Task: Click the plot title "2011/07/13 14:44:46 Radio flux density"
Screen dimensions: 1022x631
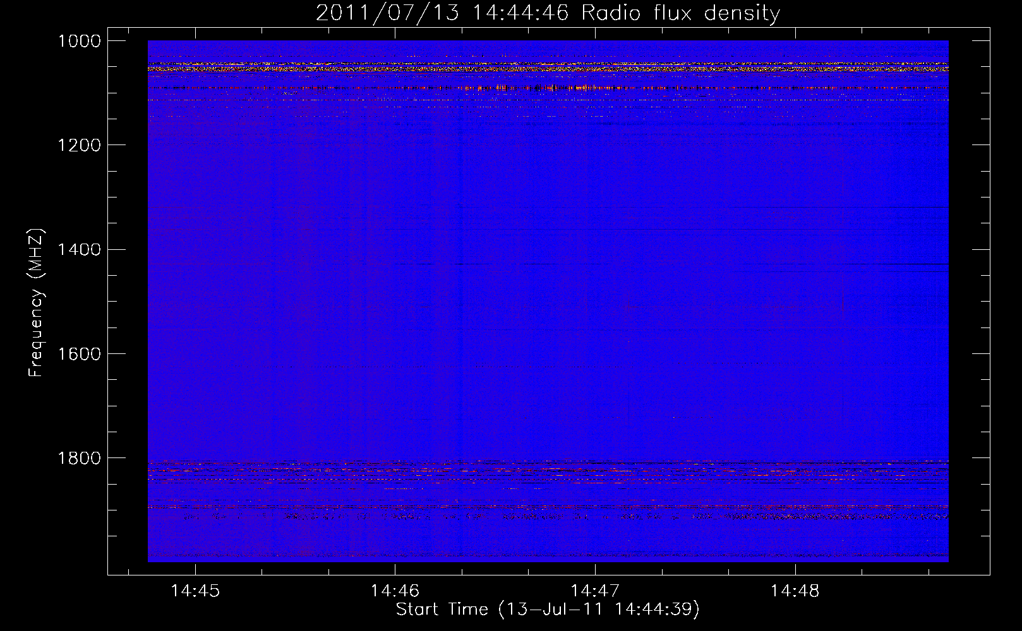Action: pyautogui.click(x=548, y=13)
